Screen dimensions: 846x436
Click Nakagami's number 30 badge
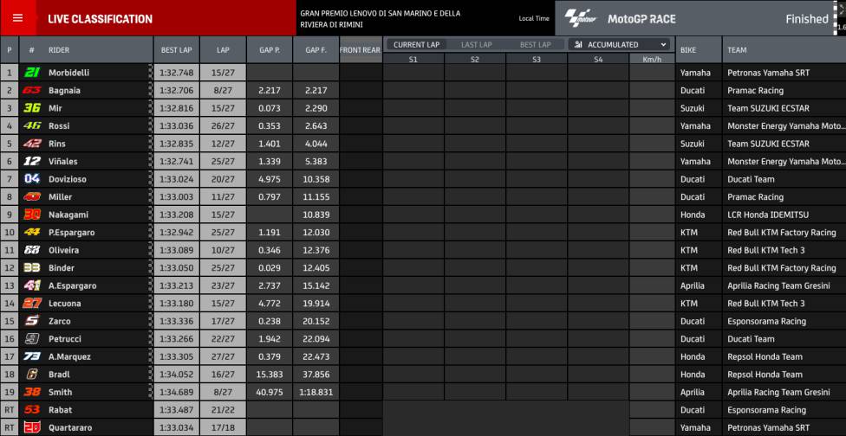click(x=32, y=215)
